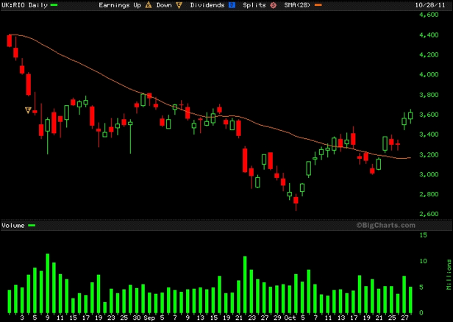
Task: Click the 4,600 price axis label
Action: (429, 15)
